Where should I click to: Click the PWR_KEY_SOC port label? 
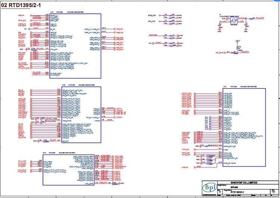click(x=24, y=68)
